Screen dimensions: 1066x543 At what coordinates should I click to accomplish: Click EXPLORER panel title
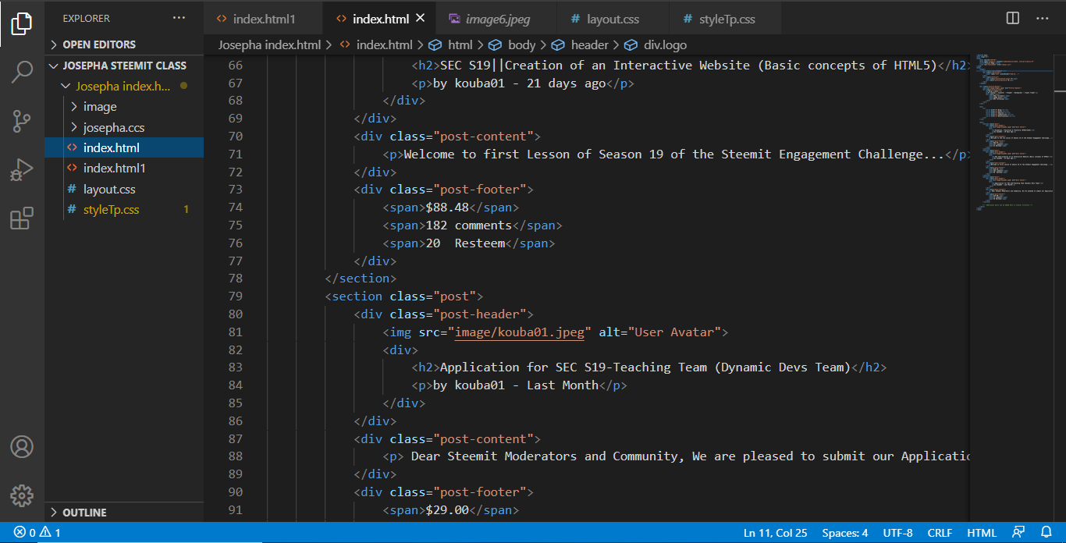coord(87,18)
